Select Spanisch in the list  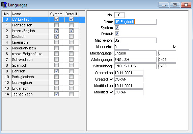(x=30, y=65)
